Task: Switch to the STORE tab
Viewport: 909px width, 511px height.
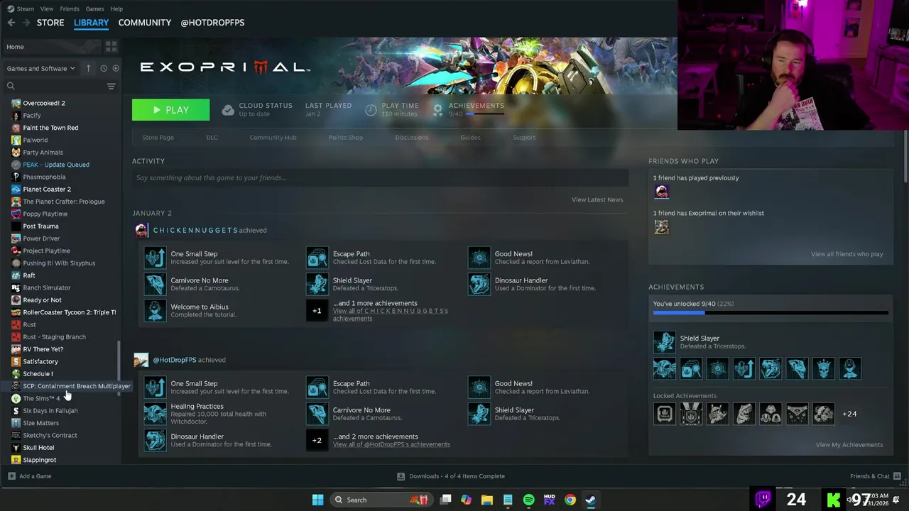Action: click(x=50, y=23)
